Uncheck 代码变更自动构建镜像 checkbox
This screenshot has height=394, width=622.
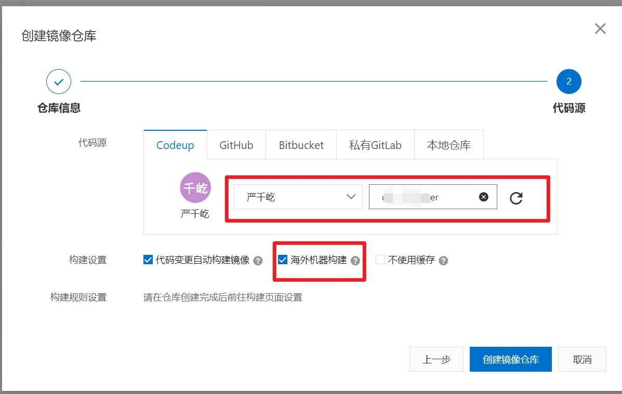(x=148, y=260)
